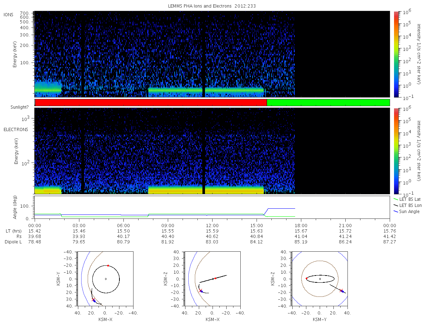Click the IONS panel label
This screenshot has width=433, height=325.
point(9,14)
